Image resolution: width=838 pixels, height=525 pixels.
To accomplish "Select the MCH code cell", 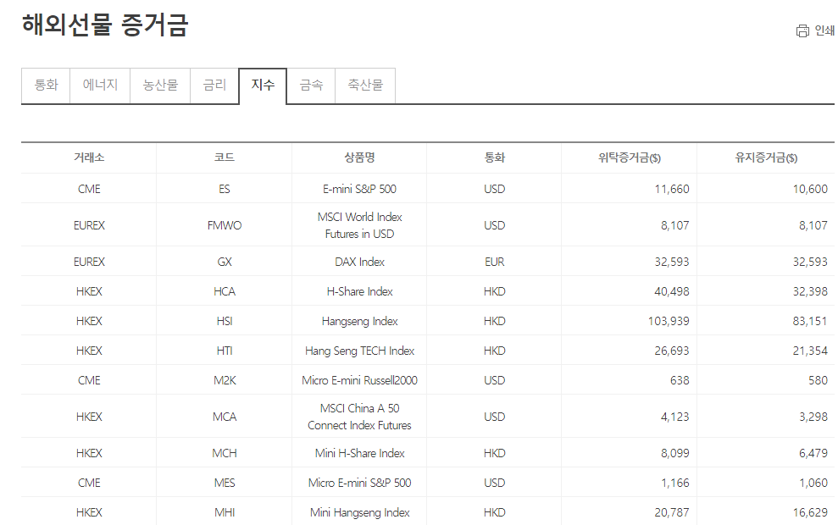I will (225, 453).
